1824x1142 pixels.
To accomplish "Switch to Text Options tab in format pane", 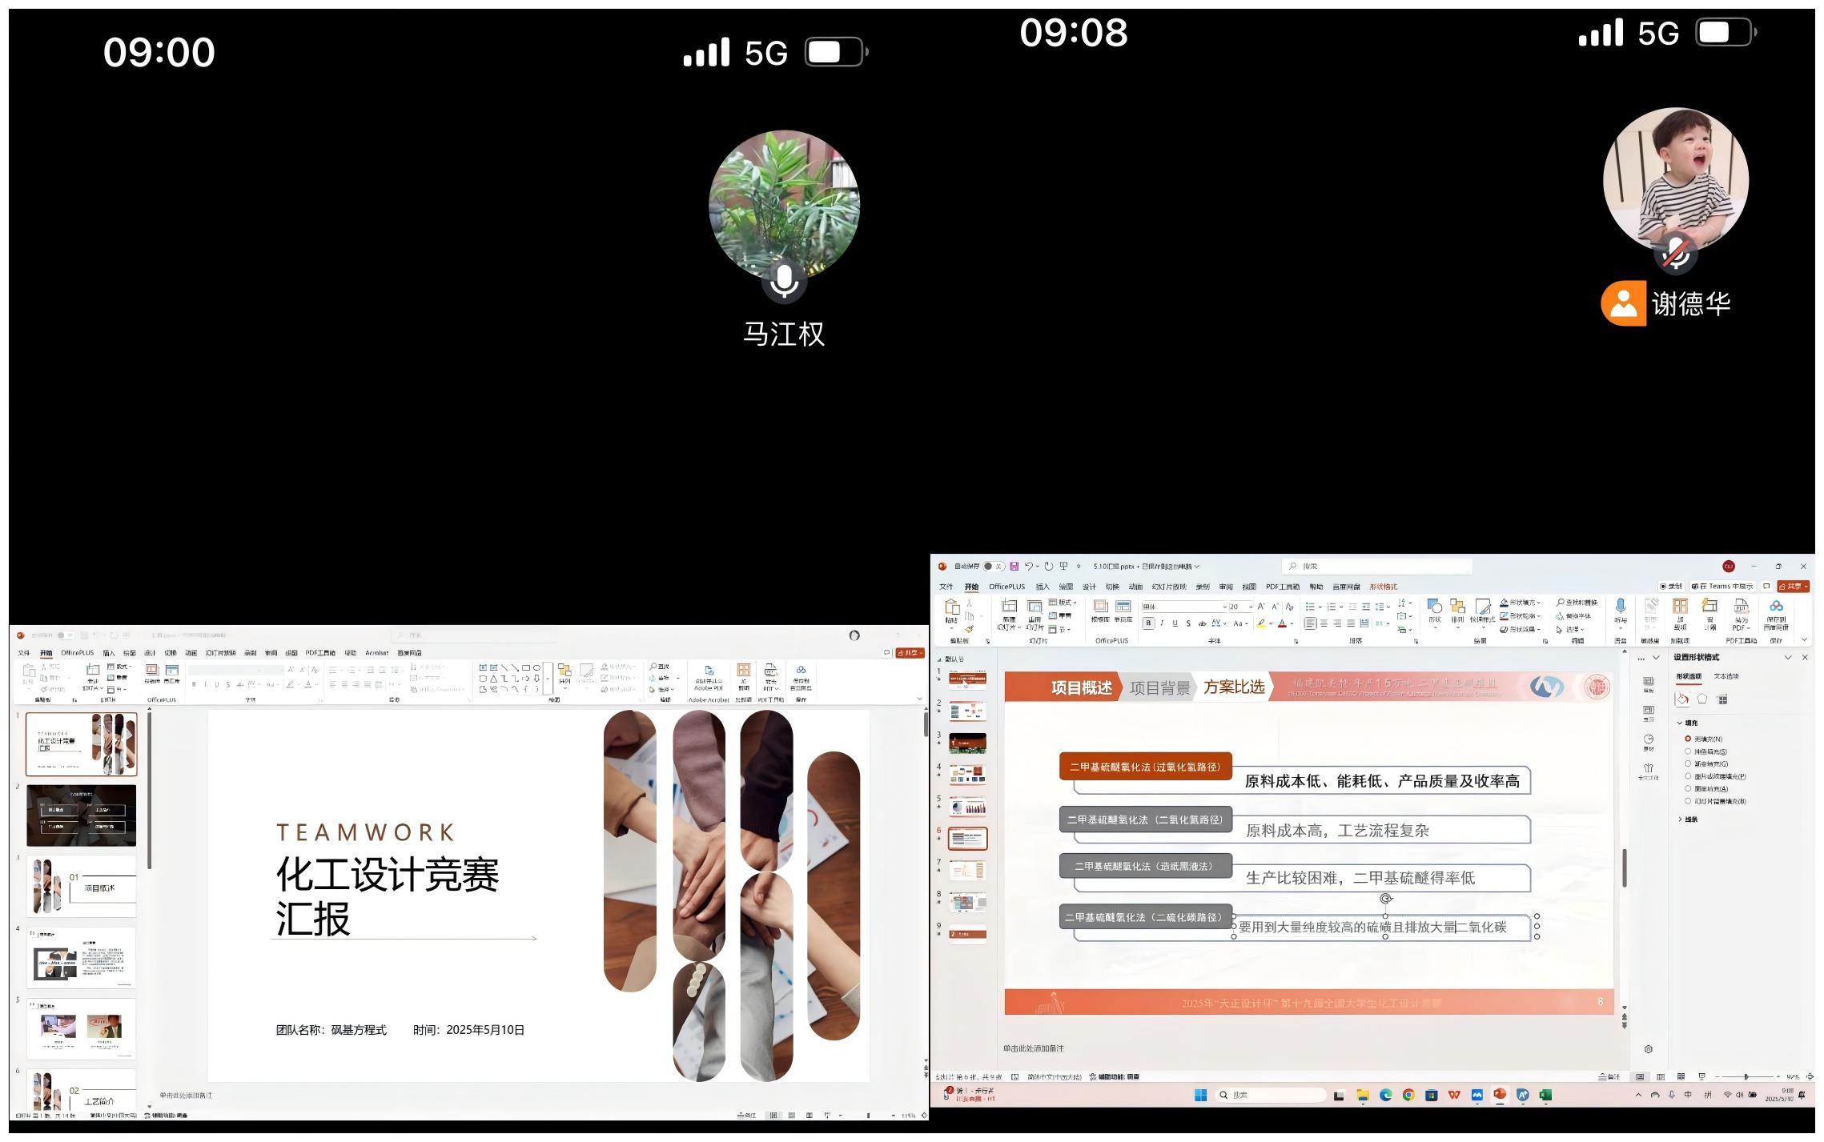I will (x=1726, y=677).
